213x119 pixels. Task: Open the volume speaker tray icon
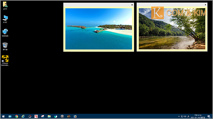click(185, 116)
